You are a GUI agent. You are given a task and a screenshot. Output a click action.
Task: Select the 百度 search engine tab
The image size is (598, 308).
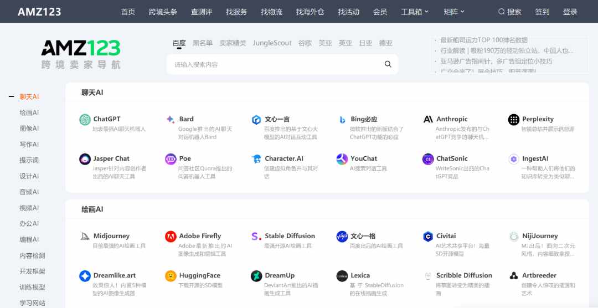(x=179, y=43)
